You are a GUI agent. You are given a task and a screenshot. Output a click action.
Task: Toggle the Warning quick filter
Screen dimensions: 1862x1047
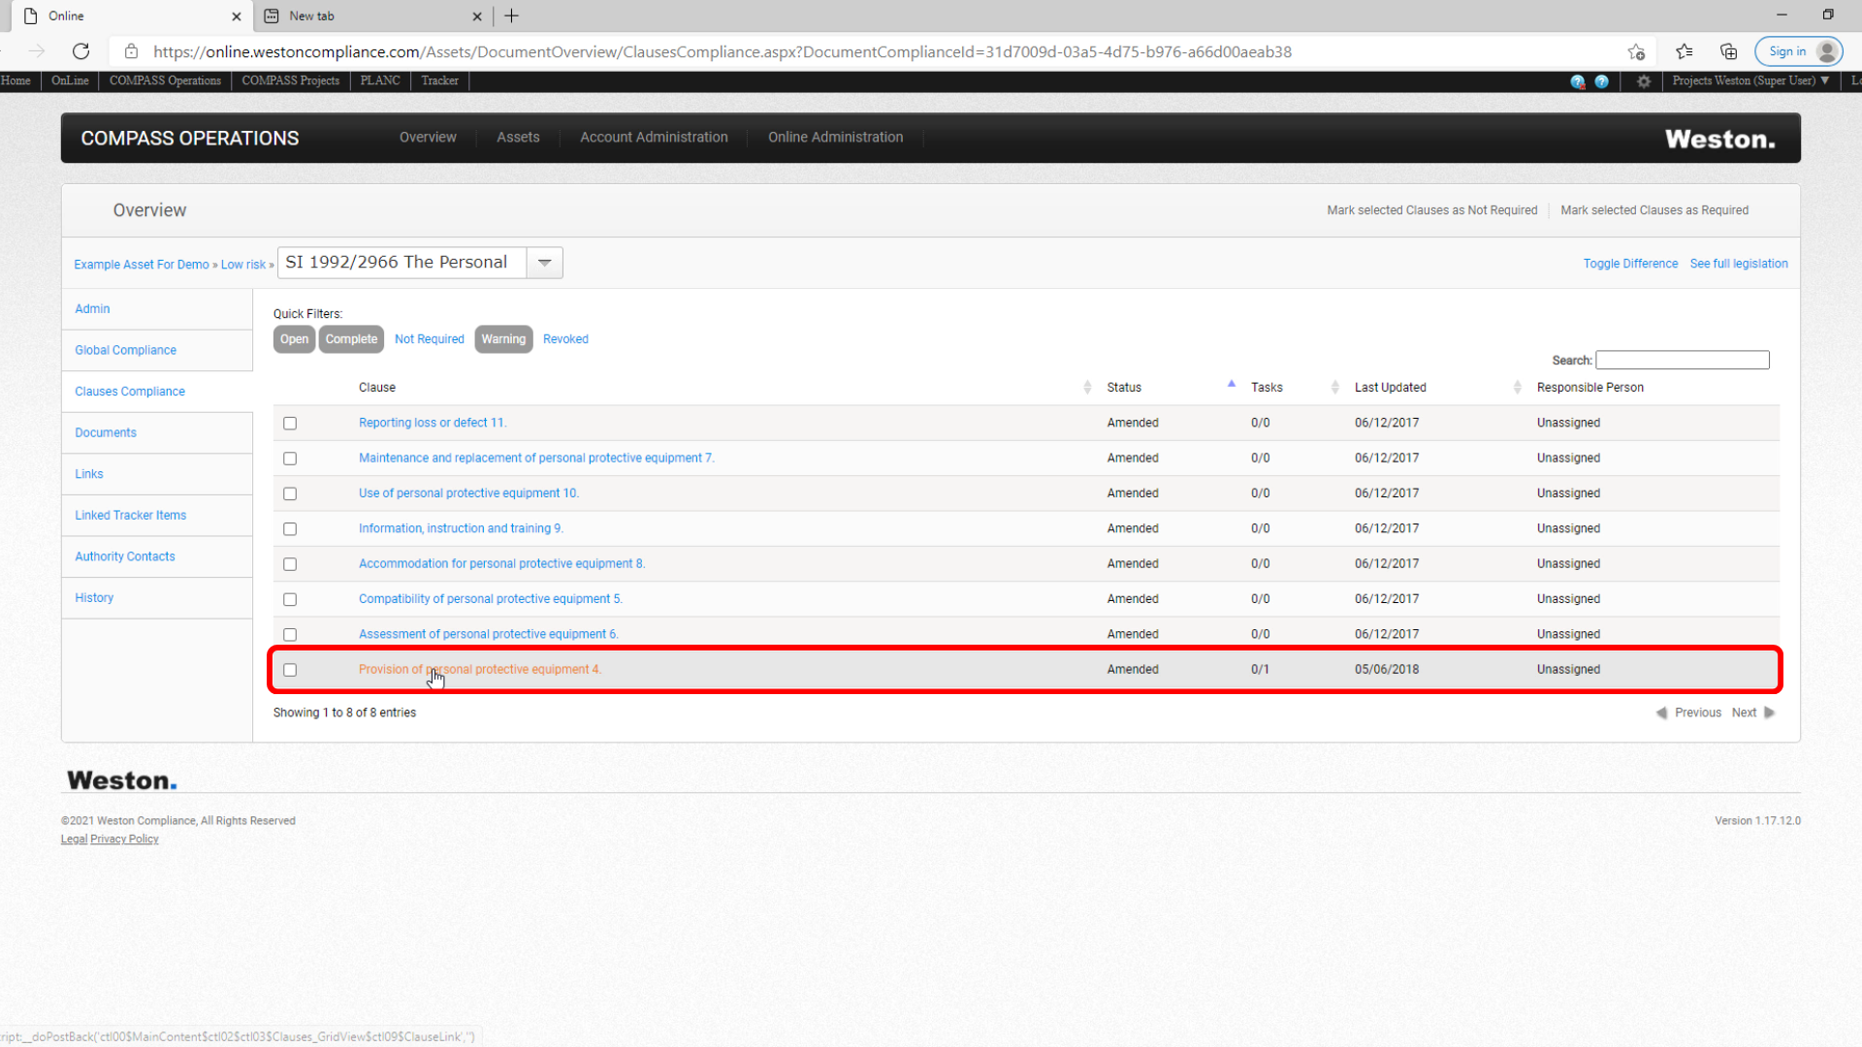coord(503,339)
